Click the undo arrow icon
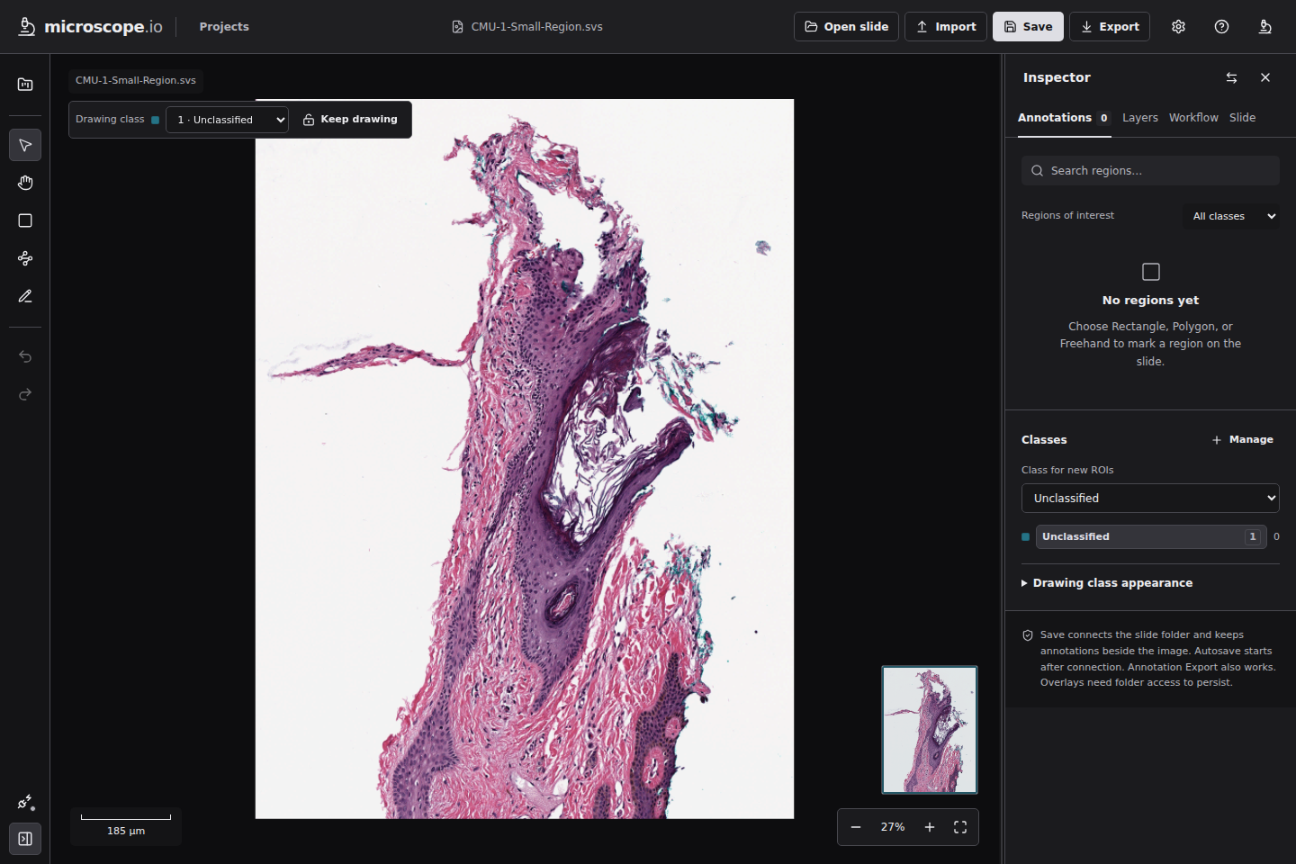The width and height of the screenshot is (1296, 864). [25, 356]
